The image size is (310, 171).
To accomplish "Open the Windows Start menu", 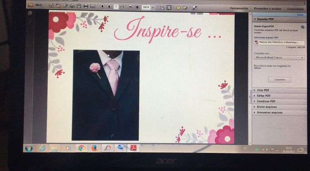I will pyautogui.click(x=29, y=148).
